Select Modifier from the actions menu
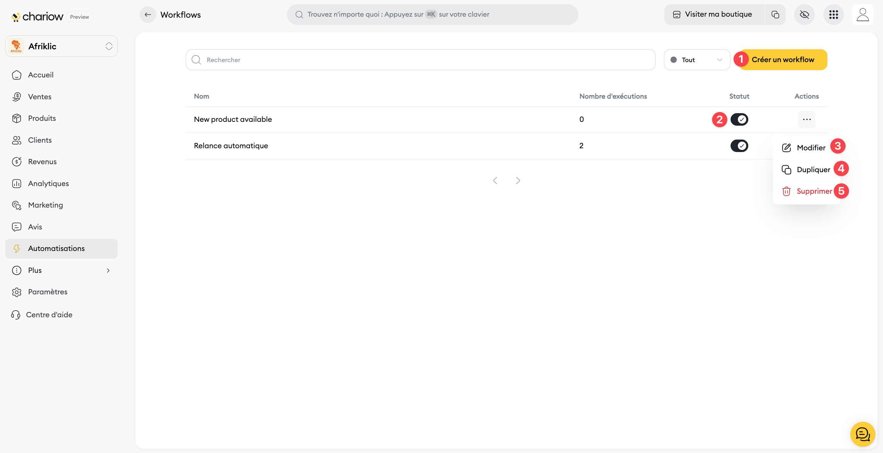 [810, 148]
